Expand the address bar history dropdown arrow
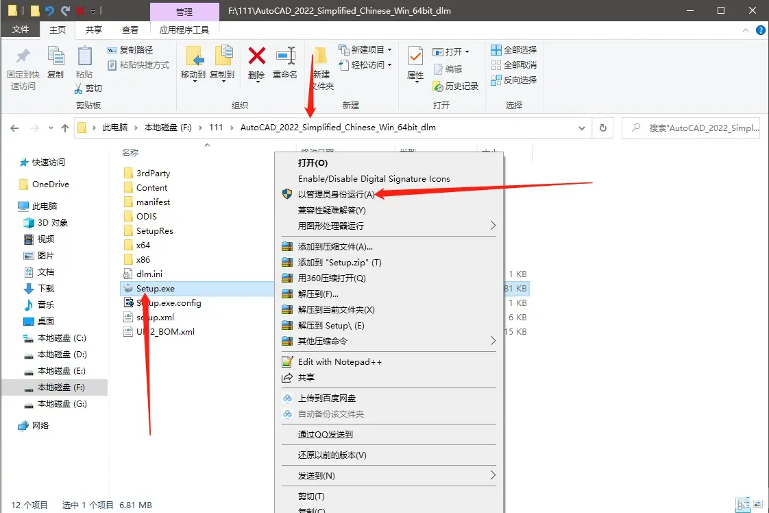This screenshot has height=513, width=769. coord(582,128)
